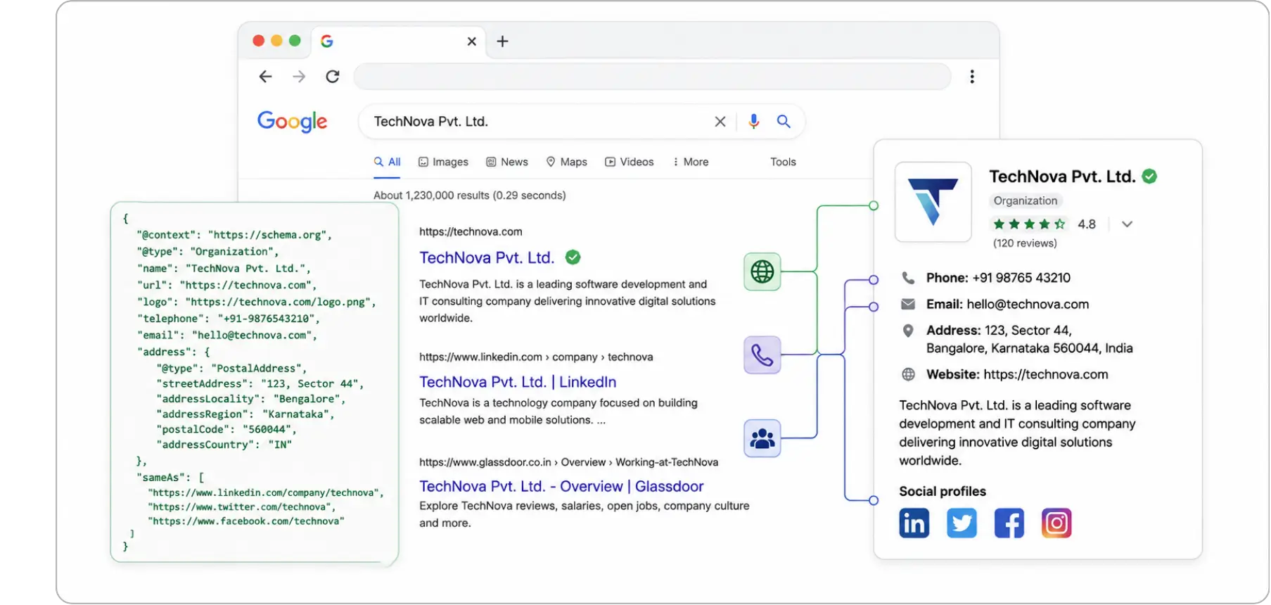
Task: Switch to the Maps tab
Action: tap(567, 162)
